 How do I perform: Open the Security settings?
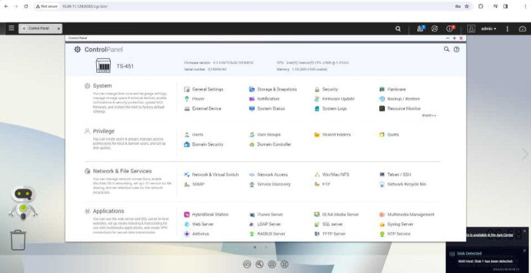pyautogui.click(x=326, y=89)
